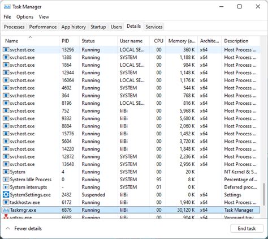Click the Fewer details label
Screen dimensions: 268x239
pos(28,228)
